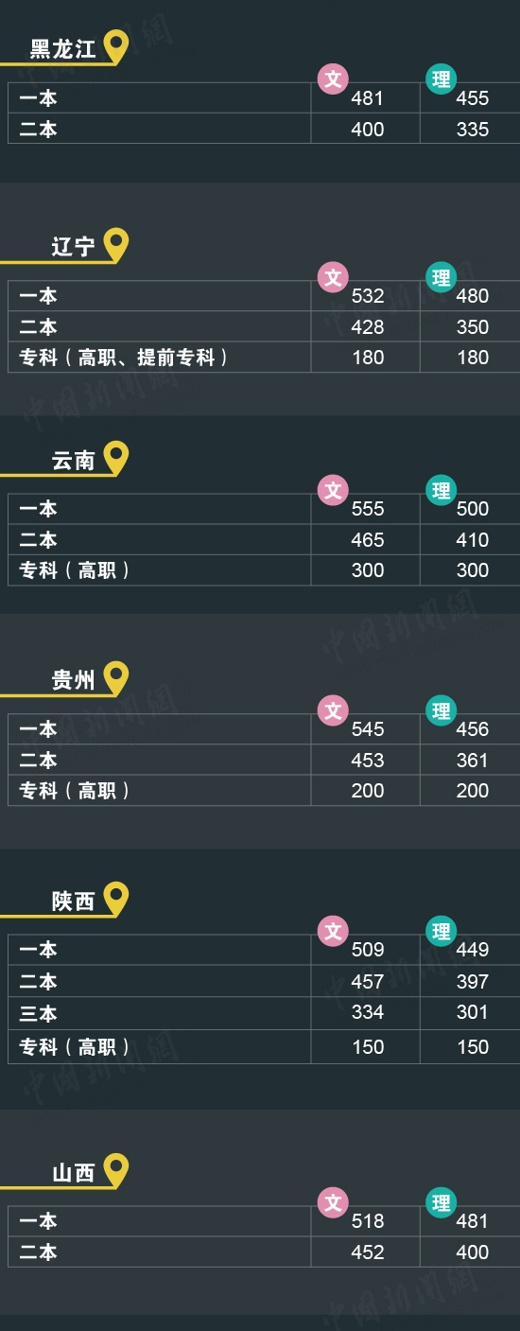Click the teal 理 badge in 贵州 section
The width and height of the screenshot is (520, 1331).
point(442,710)
